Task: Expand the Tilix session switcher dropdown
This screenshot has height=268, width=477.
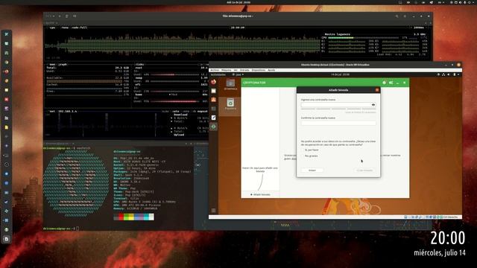Action: coord(54,16)
